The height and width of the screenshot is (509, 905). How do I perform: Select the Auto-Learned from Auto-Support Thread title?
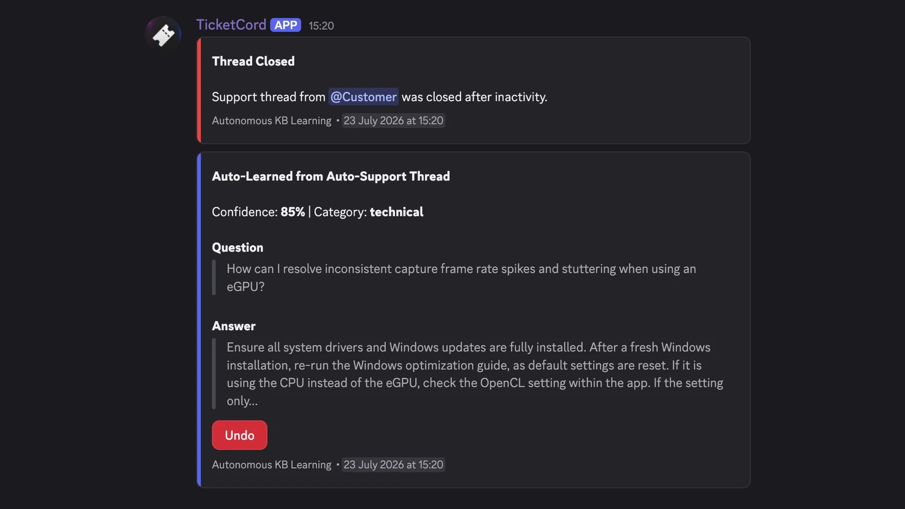pyautogui.click(x=331, y=176)
